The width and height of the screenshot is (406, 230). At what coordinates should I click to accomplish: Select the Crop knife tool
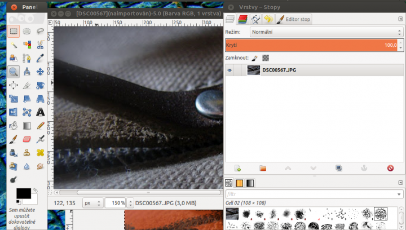coord(27,85)
